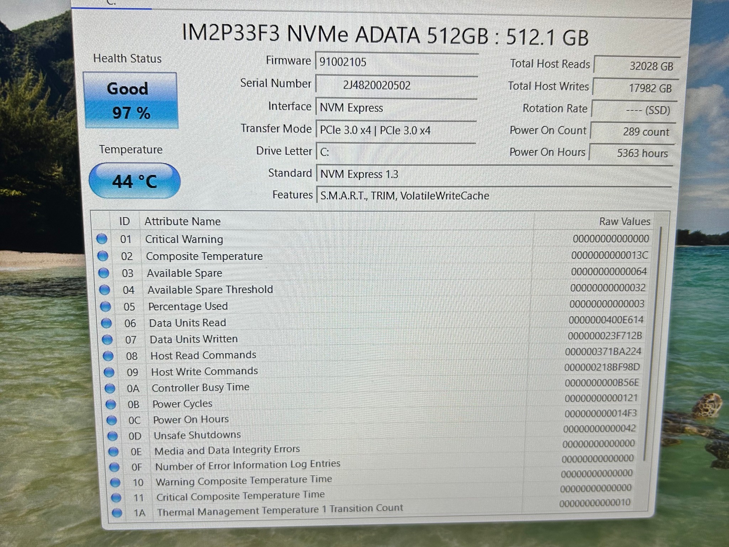Select the Data Units Read attribute name
The height and width of the screenshot is (547, 729).
pyautogui.click(x=188, y=323)
